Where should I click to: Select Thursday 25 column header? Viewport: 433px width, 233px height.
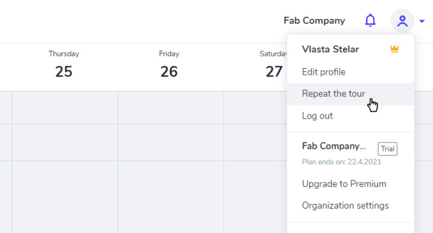pyautogui.click(x=64, y=65)
